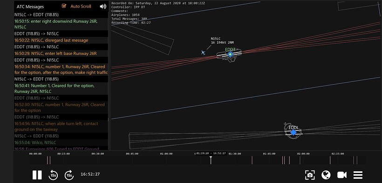The height and width of the screenshot is (183, 382).
Task: Select the EDDI airport diamond marker
Action: (293, 132)
